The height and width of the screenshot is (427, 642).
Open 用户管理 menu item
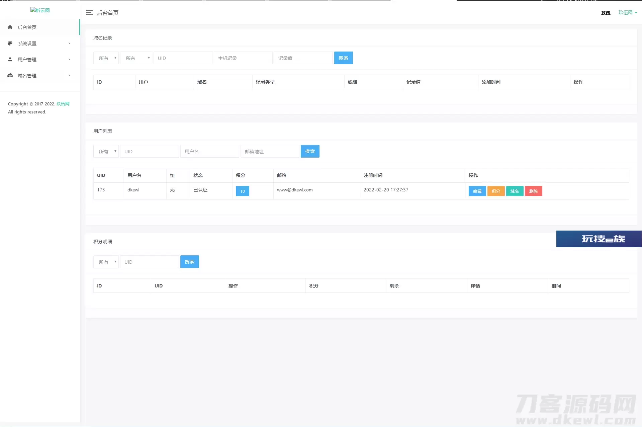click(40, 59)
